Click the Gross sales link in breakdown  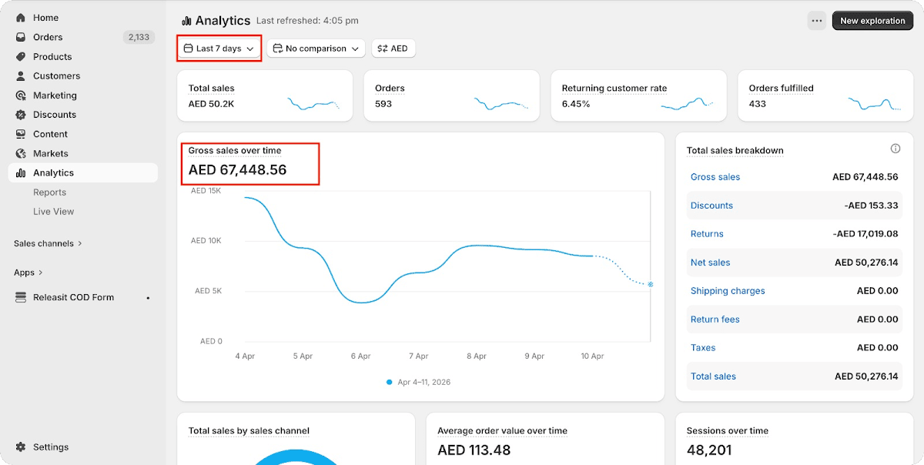click(x=715, y=177)
